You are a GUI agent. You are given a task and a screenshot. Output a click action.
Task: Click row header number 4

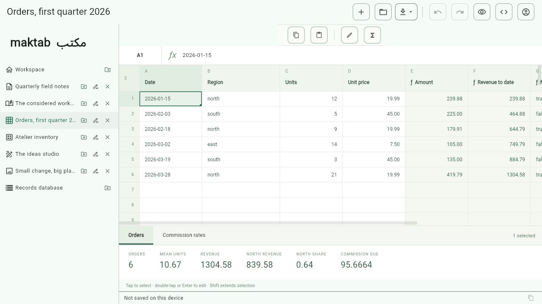(129, 144)
